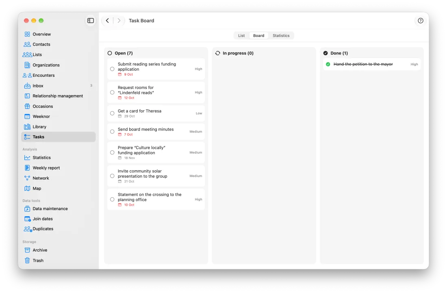Open Relationship management in the sidebar

click(59, 96)
